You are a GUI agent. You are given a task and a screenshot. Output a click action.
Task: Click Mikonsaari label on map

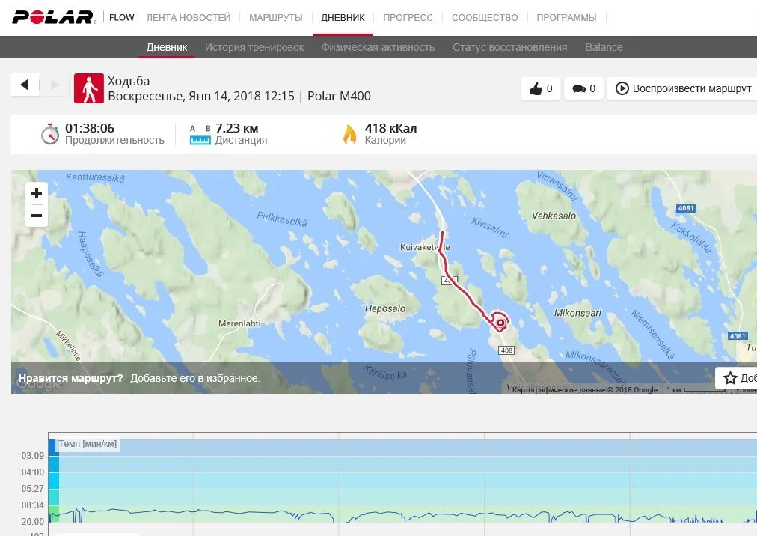[577, 313]
